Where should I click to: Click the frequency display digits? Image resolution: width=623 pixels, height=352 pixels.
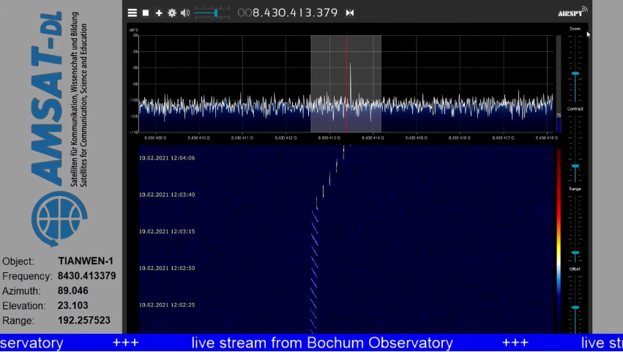pos(288,12)
